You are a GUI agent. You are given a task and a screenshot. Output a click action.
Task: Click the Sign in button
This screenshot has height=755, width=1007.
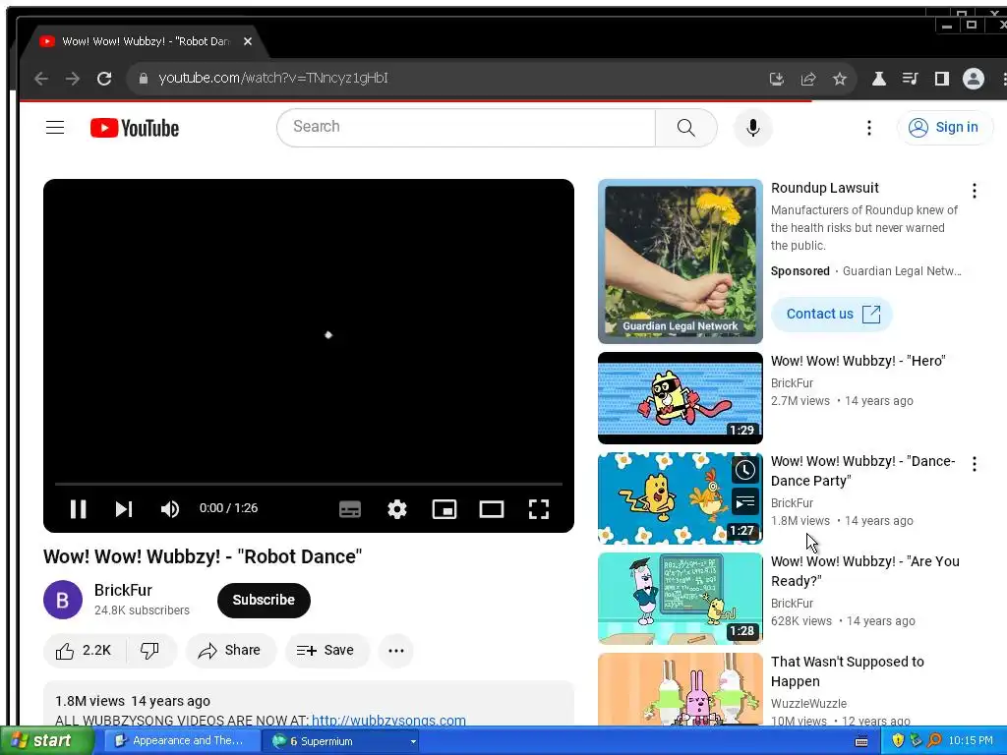pyautogui.click(x=943, y=127)
